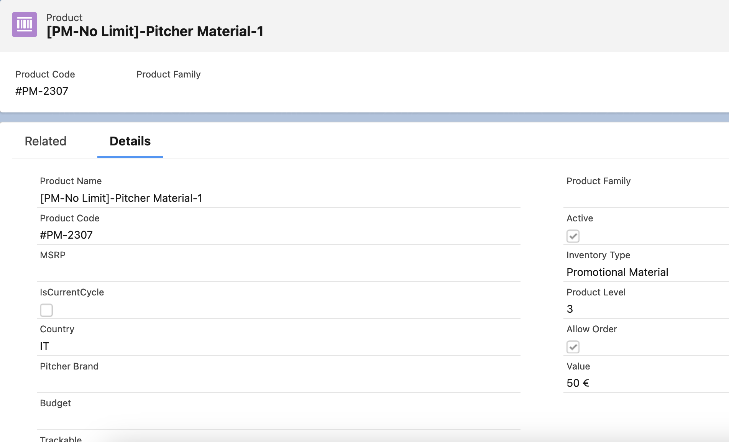Select the Details tab
Screen dimensions: 729x442
point(130,141)
